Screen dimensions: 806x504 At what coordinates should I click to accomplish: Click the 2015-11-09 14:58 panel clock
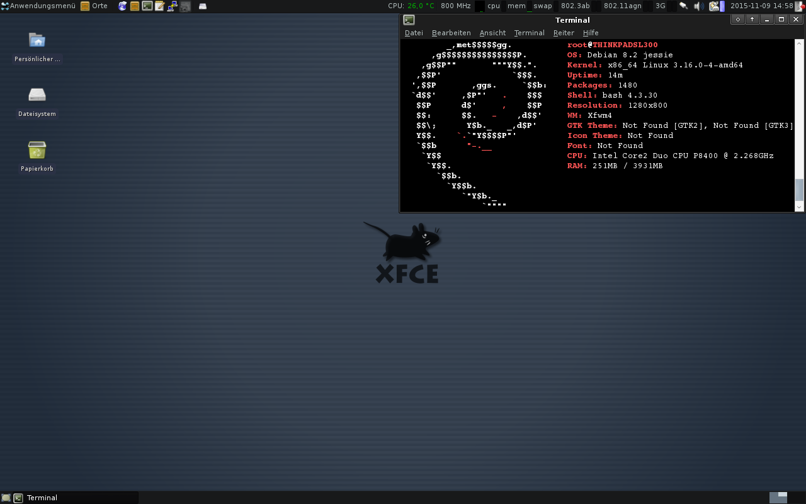click(x=761, y=6)
